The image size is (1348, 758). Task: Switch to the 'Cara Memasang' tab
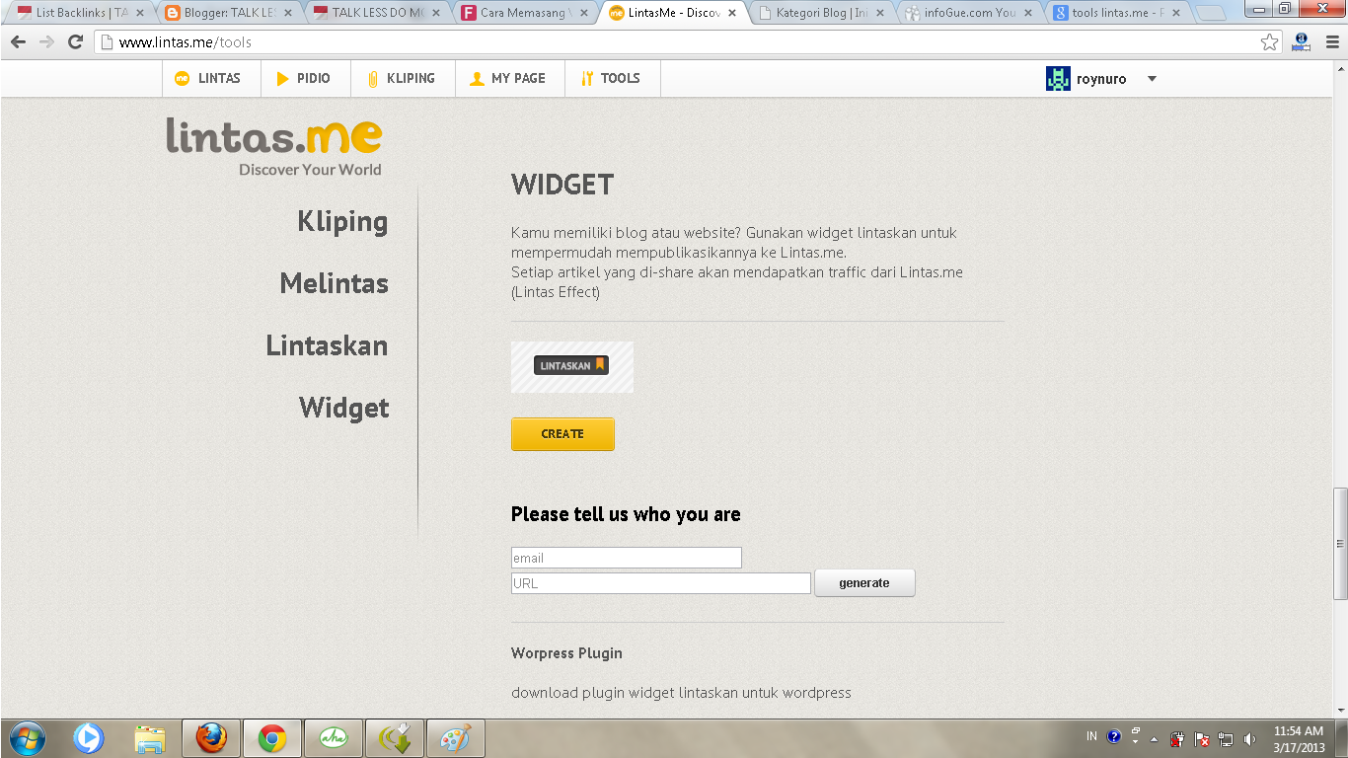525,13
